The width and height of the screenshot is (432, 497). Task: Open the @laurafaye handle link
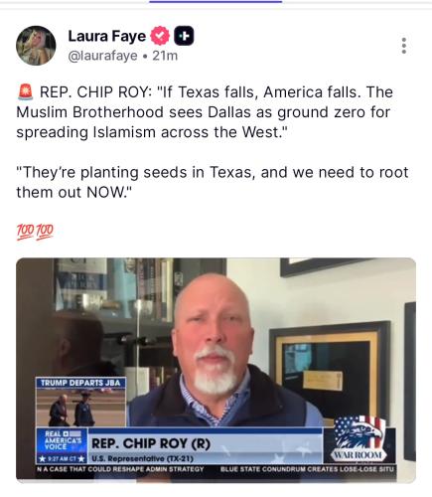coord(102,56)
